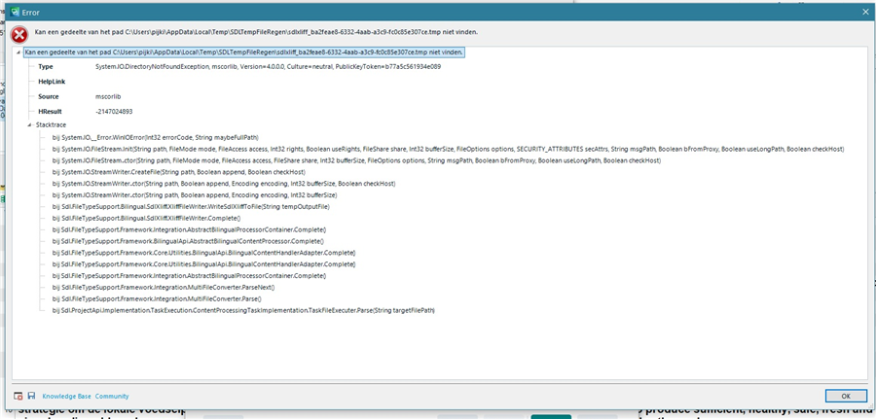Collapse the Stacktrace node

[x=29, y=125]
